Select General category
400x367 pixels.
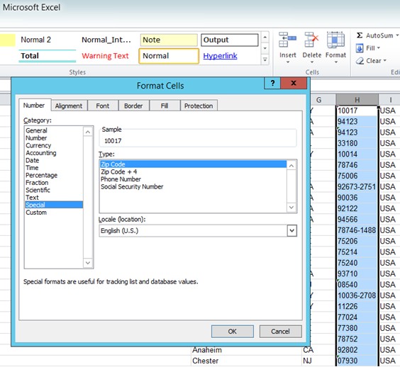tap(54, 130)
